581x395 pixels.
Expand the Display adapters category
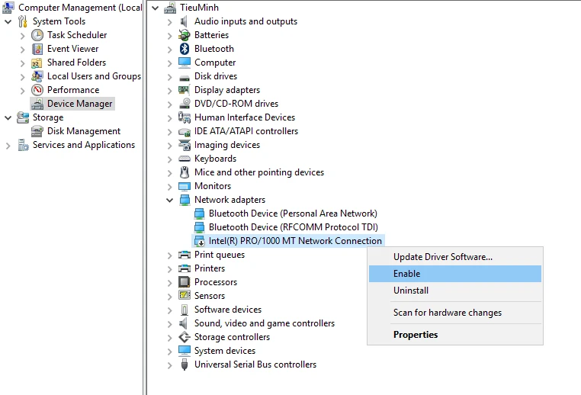coord(170,90)
